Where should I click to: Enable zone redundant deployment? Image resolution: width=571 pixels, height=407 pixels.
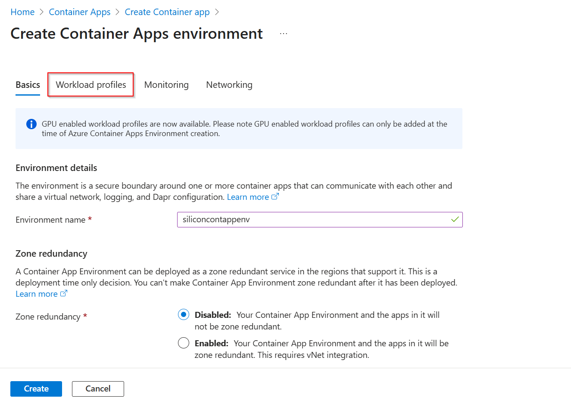click(x=183, y=343)
